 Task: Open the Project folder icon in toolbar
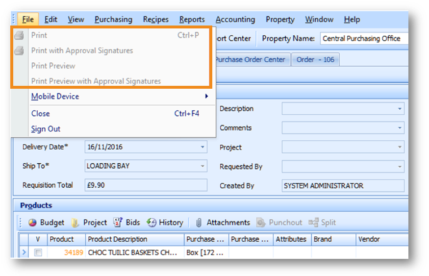pyautogui.click(x=76, y=223)
